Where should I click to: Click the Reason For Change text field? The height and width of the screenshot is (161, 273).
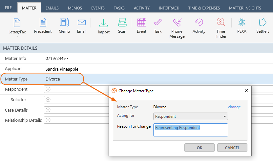click(190, 130)
